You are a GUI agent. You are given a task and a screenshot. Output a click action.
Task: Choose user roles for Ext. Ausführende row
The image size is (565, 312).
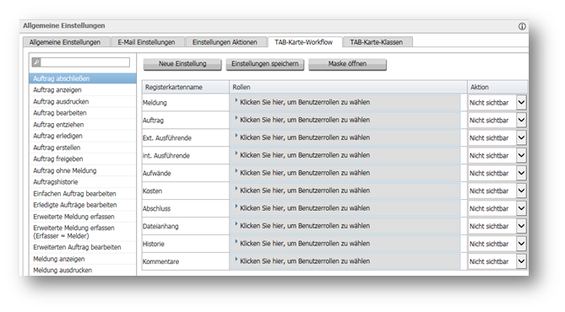pos(345,137)
